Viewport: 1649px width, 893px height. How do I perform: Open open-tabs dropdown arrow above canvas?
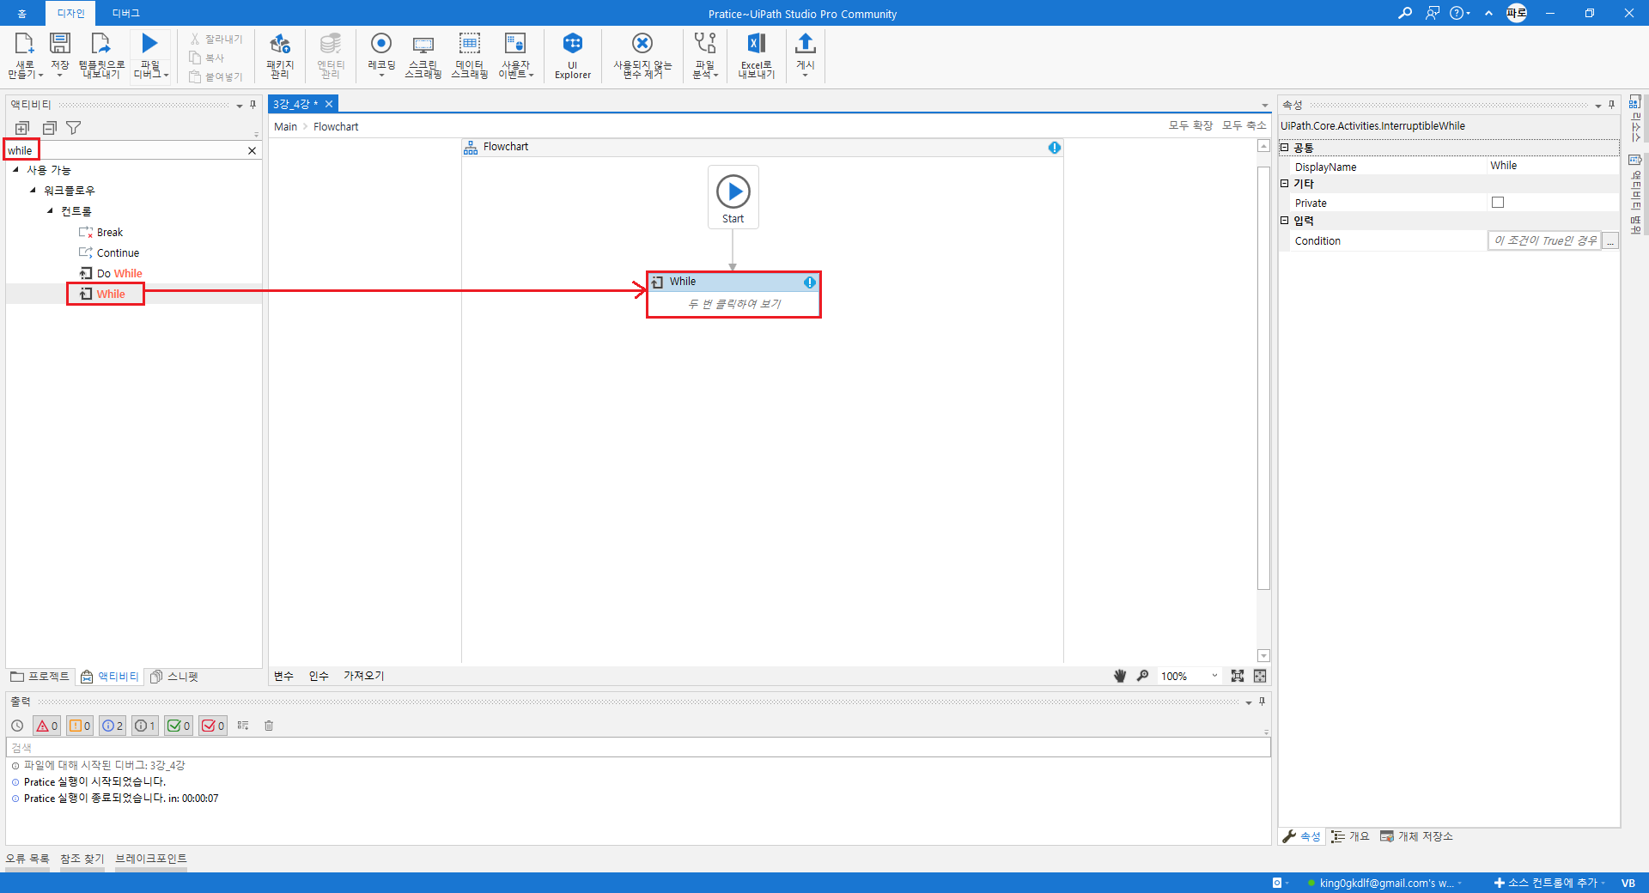(1264, 106)
